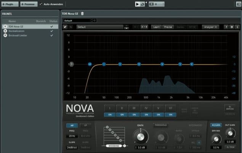
Task: Toggle band II ON switch
Action: click(122, 115)
